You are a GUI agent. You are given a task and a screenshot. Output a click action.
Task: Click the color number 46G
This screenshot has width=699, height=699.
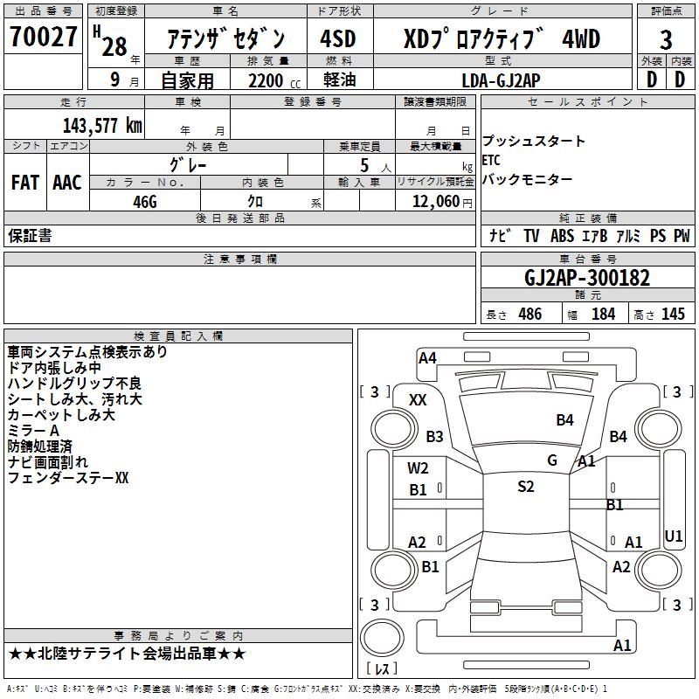(145, 202)
